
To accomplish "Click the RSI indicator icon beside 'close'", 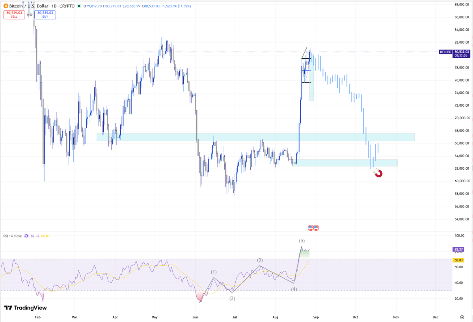I will [x=26, y=236].
